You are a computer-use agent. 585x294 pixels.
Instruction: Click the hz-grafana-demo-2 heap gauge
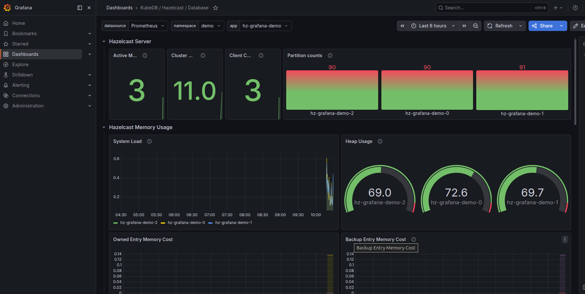coord(380,189)
